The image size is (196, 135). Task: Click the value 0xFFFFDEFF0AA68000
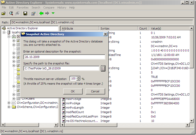pyautogui.click(x=165, y=99)
